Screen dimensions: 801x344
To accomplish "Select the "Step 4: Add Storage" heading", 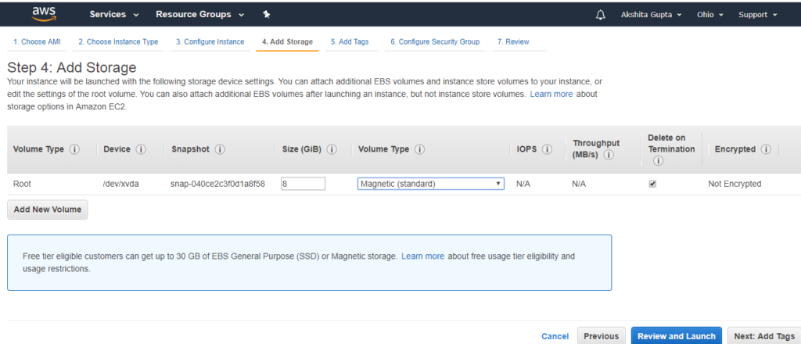I will click(x=71, y=68).
